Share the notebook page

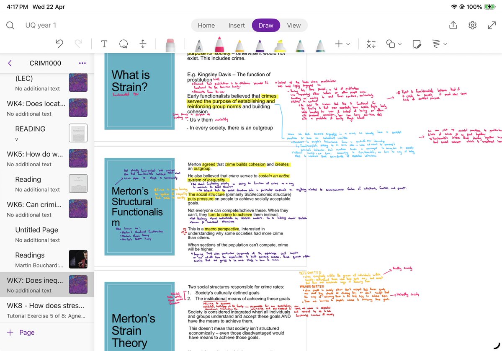coord(453,25)
